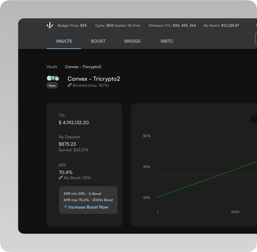The height and width of the screenshot is (252, 257).
Task: Click the Tricrypto2 token icons cluster
Action: click(x=53, y=78)
